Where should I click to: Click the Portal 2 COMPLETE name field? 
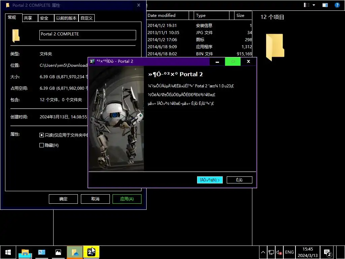pos(88,35)
